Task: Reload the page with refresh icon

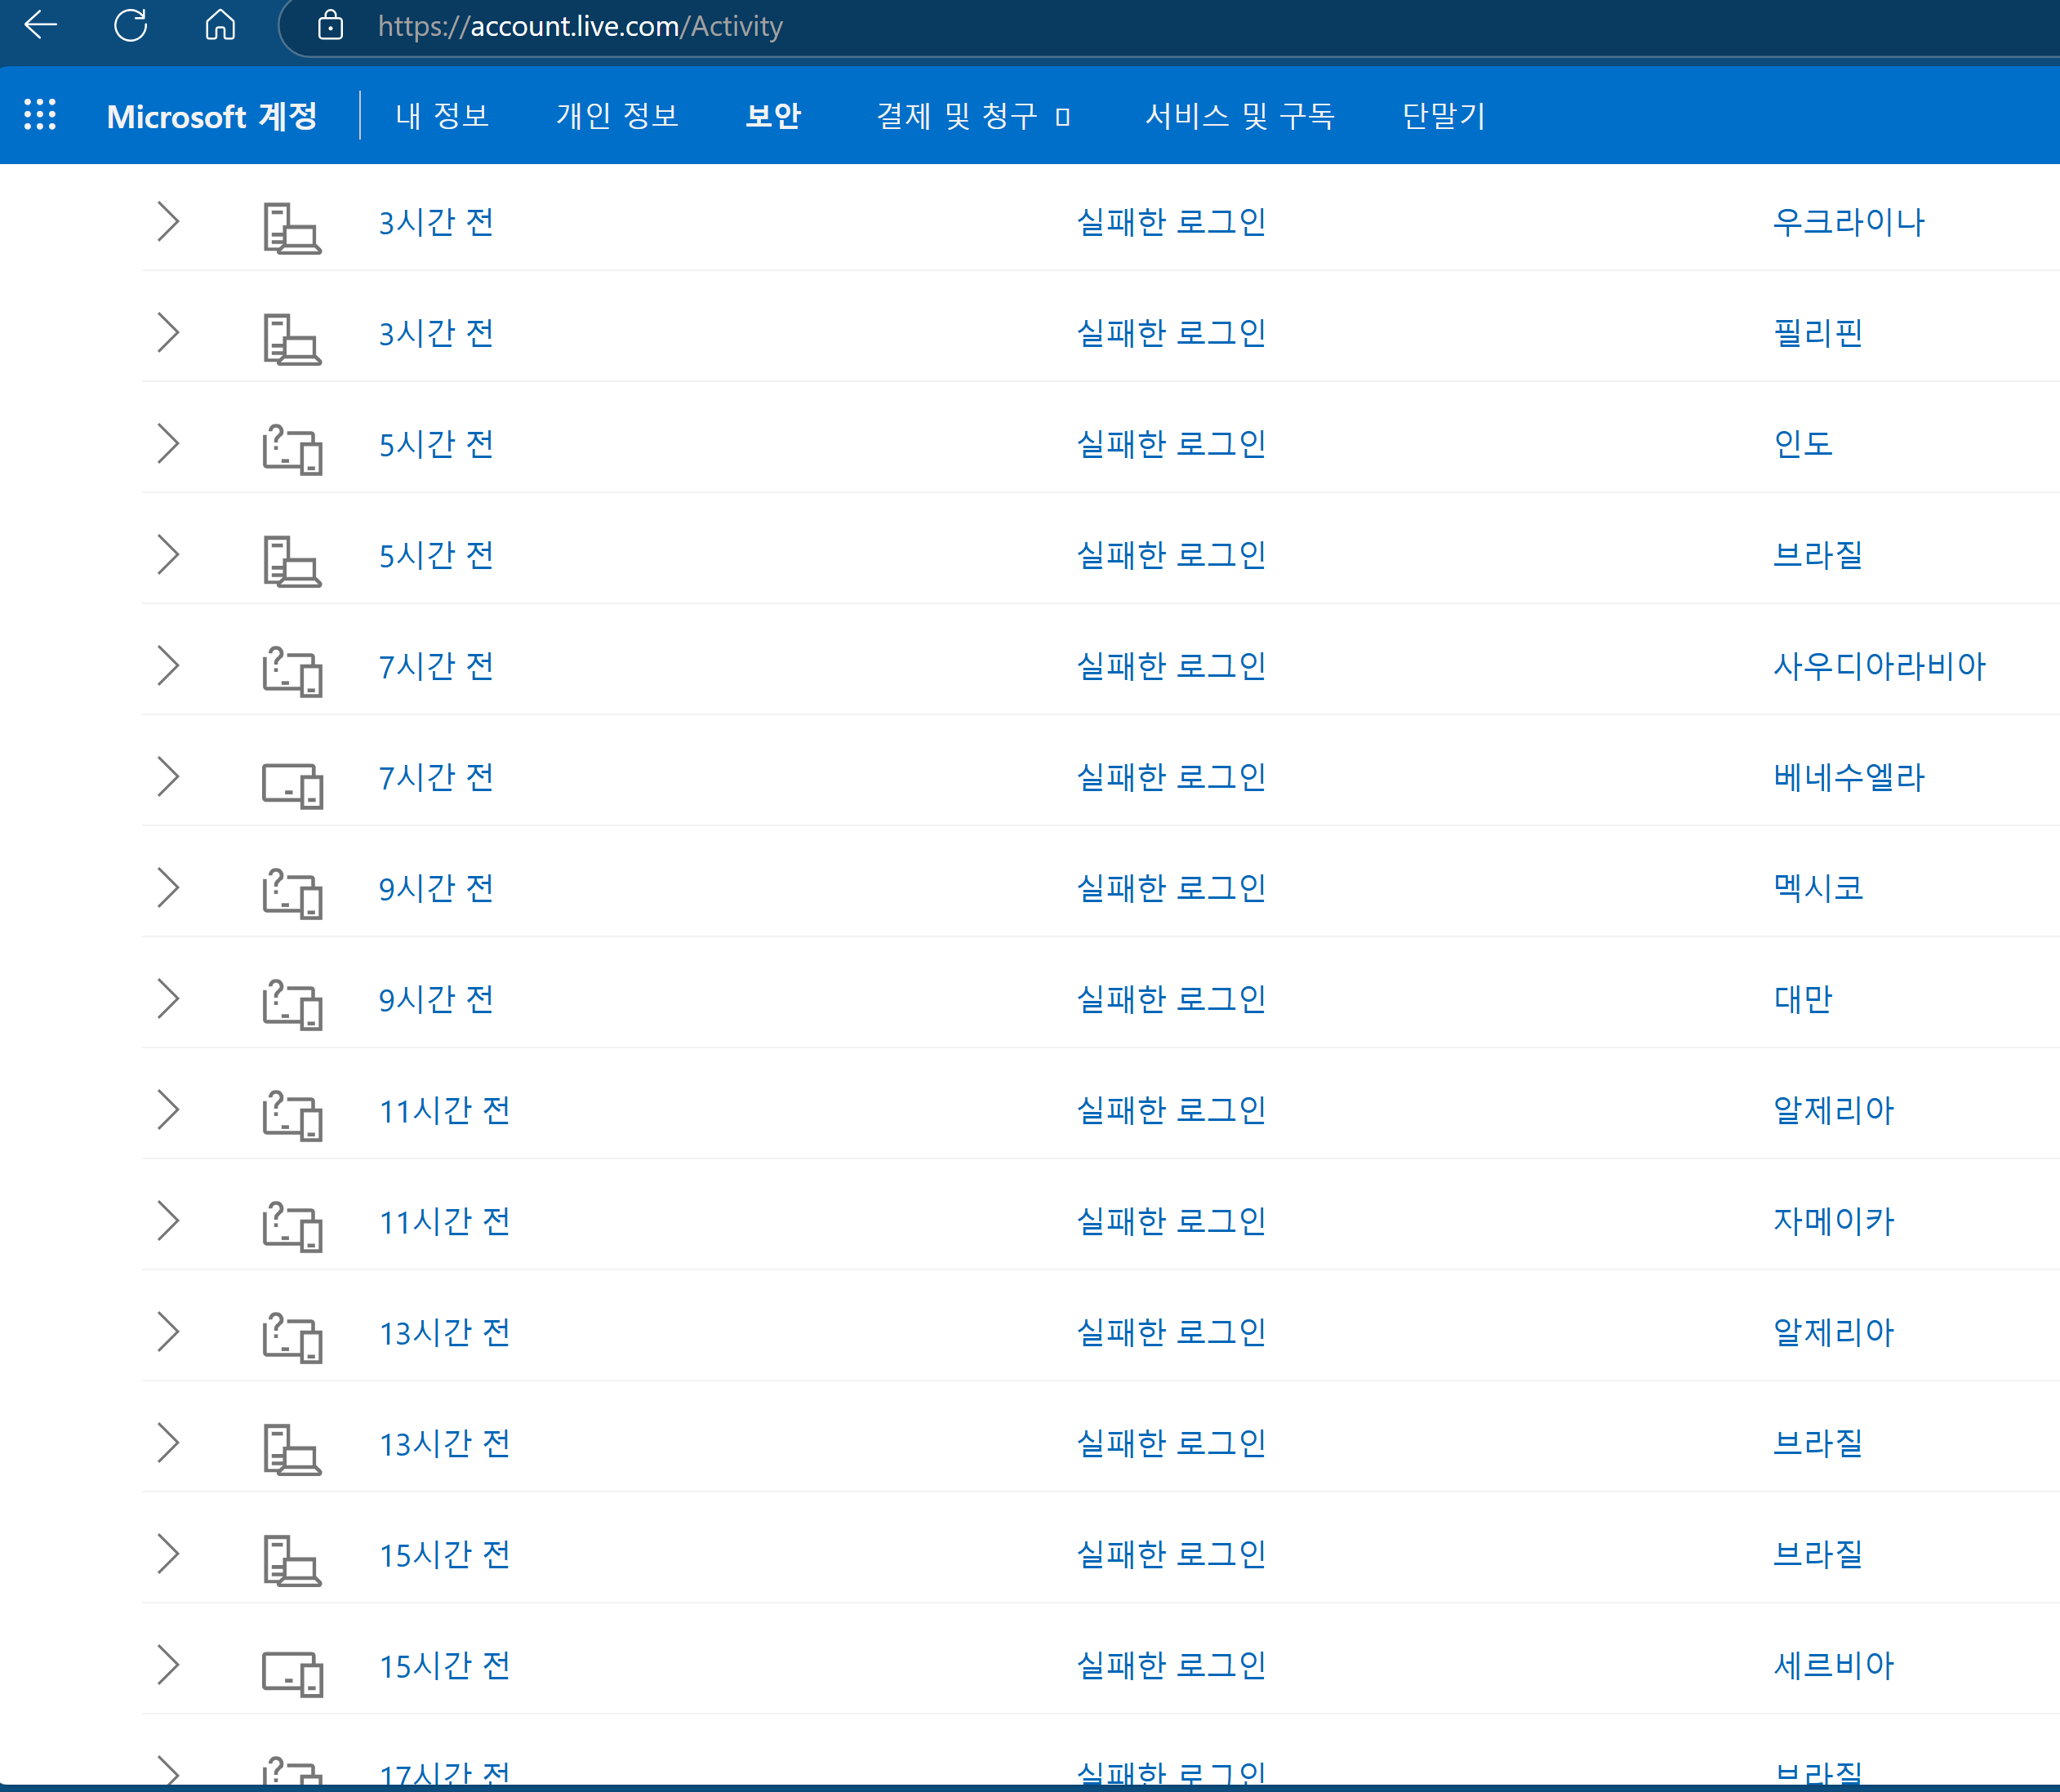Action: (x=131, y=24)
